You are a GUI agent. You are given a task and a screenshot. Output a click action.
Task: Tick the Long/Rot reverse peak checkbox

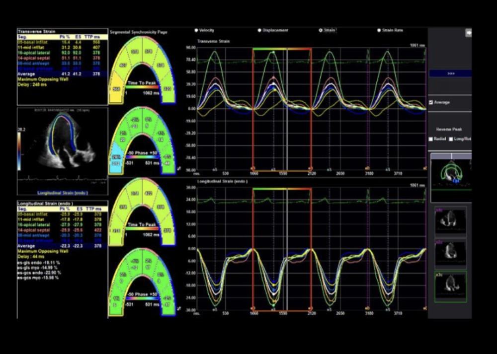(451, 139)
